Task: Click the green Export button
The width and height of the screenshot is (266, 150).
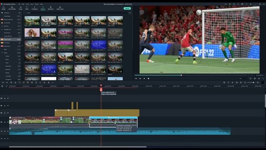Action: [x=127, y=8]
